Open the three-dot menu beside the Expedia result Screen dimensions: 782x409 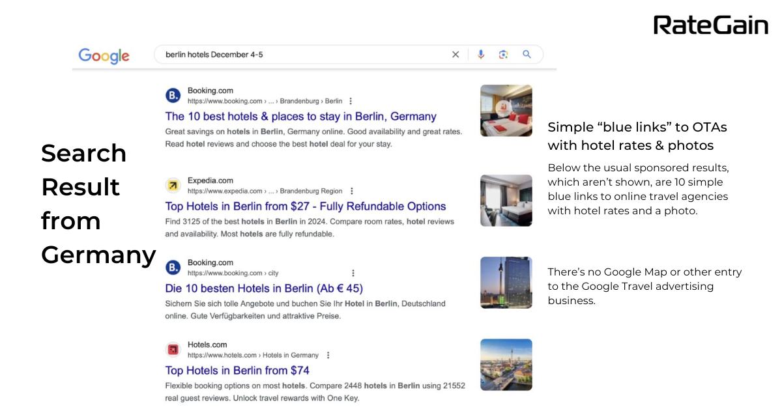pyautogui.click(x=352, y=191)
